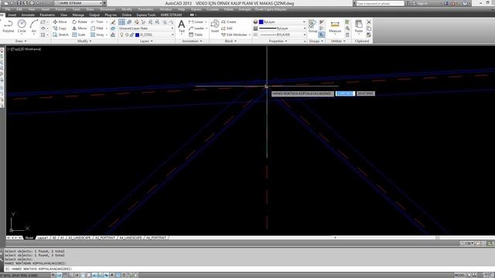Toggle the layer lock icon
The width and height of the screenshot is (495, 278).
click(132, 35)
